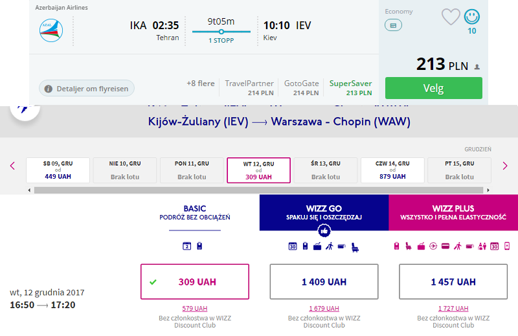
Task: Click the 16:50 → 17:20 flight time
Action: point(43,305)
